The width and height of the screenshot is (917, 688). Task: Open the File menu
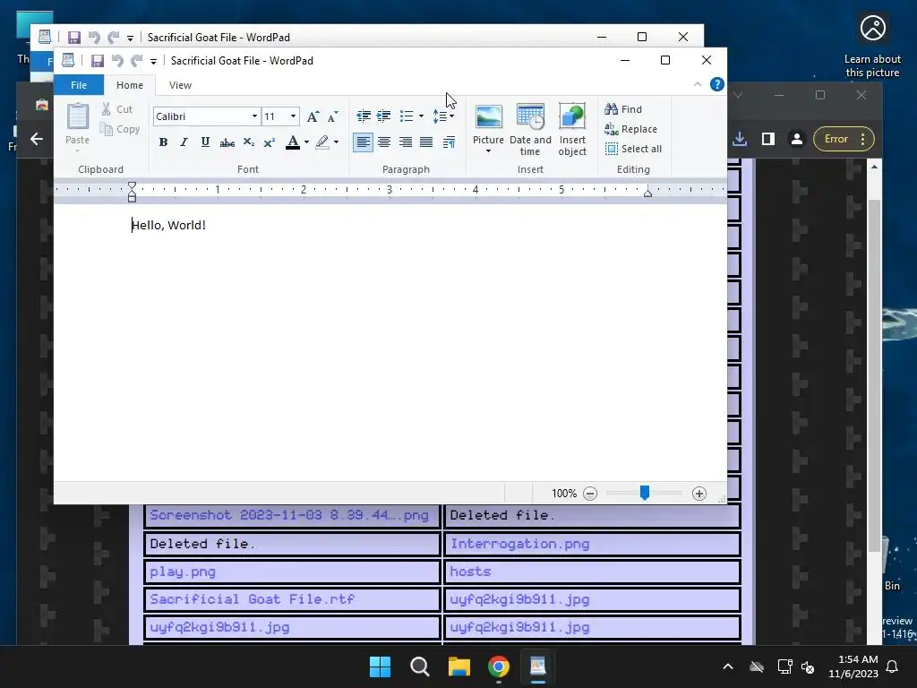tap(79, 85)
